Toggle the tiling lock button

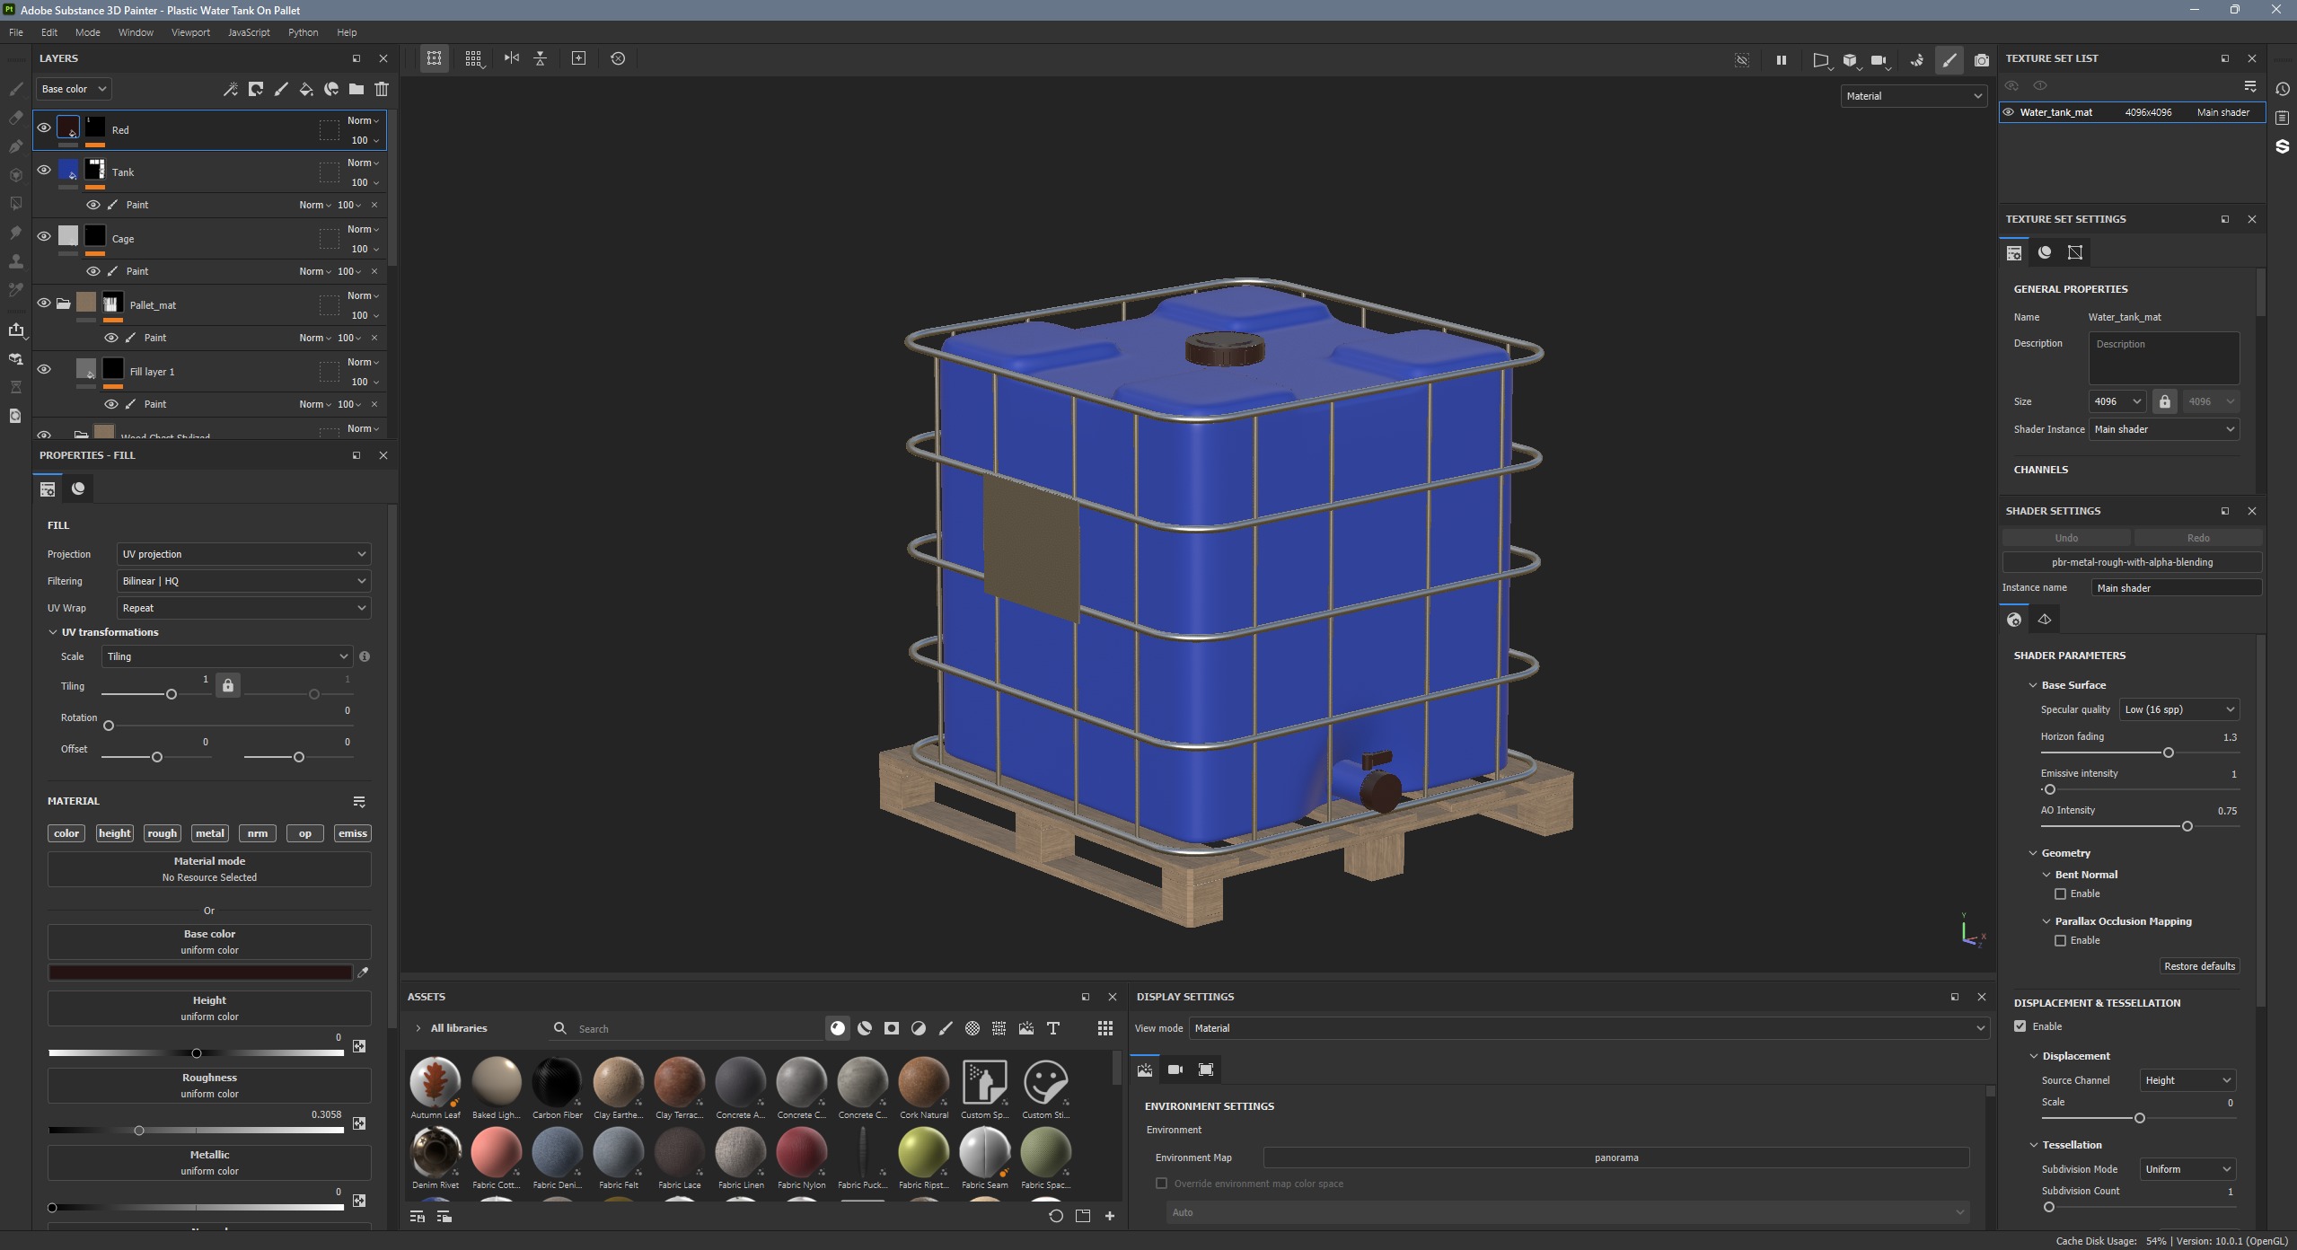(228, 686)
